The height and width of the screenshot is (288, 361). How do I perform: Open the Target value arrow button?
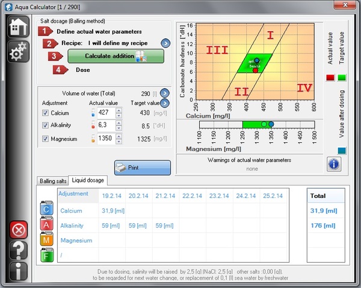click(164, 103)
